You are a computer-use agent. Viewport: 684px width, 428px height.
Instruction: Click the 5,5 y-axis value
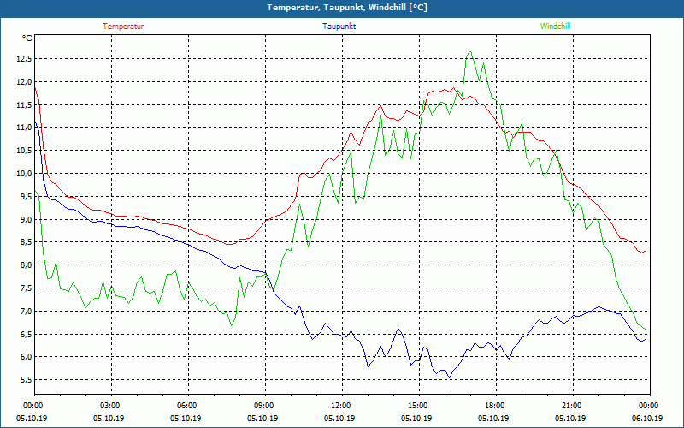coord(27,380)
